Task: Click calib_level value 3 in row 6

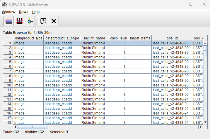Action: (x=118, y=67)
